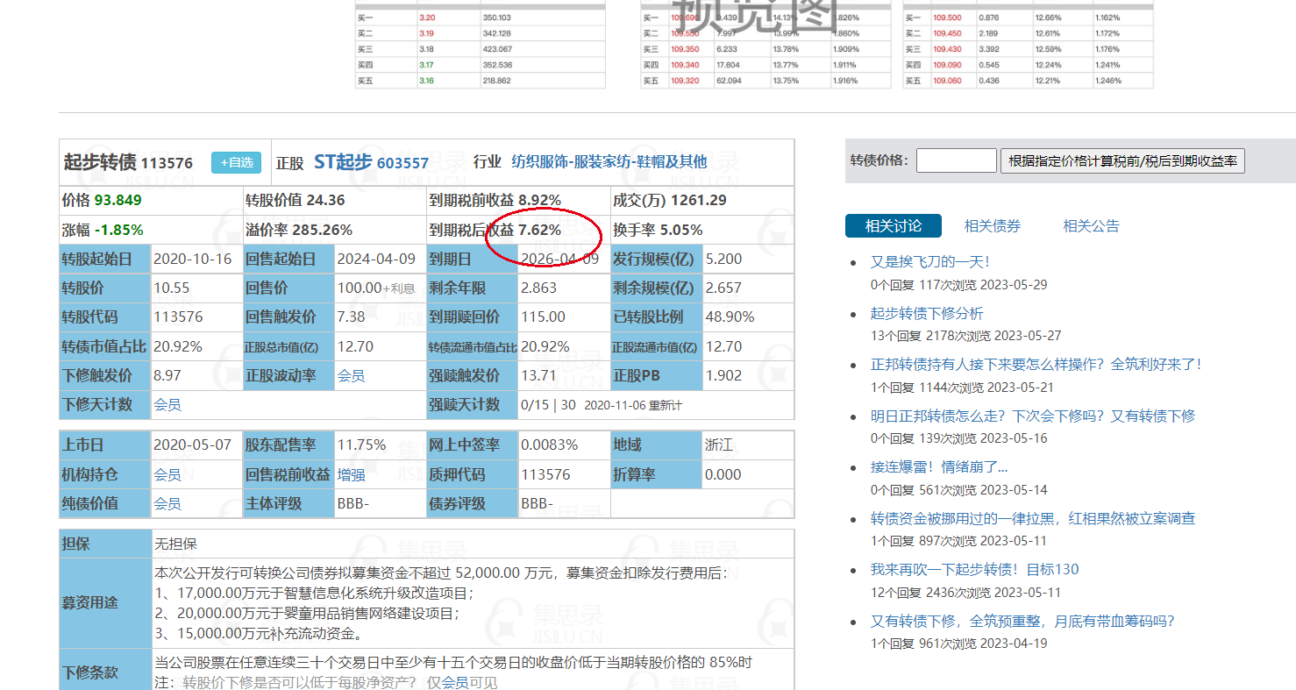The image size is (1296, 690).
Task: Select 正股PB value 1.902
Action: (x=723, y=375)
